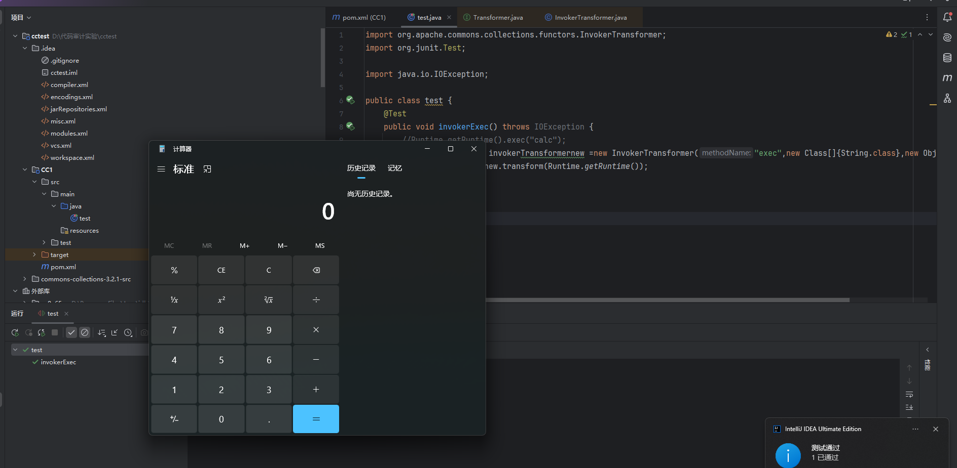The image size is (957, 468).
Task: Click the test history clock icon
Action: [x=128, y=332]
